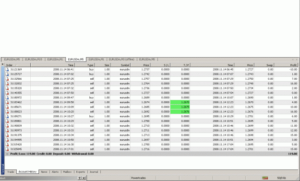Click the sell icon beside order 31325845

pyautogui.click(x=7, y=149)
